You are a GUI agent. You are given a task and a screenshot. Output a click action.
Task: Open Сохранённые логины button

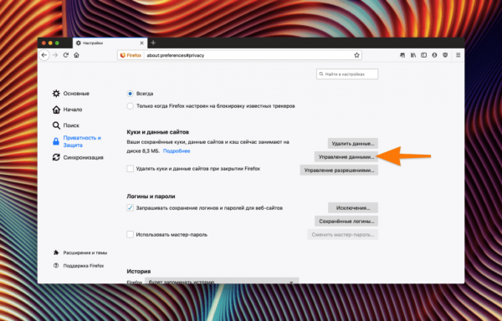click(x=346, y=222)
